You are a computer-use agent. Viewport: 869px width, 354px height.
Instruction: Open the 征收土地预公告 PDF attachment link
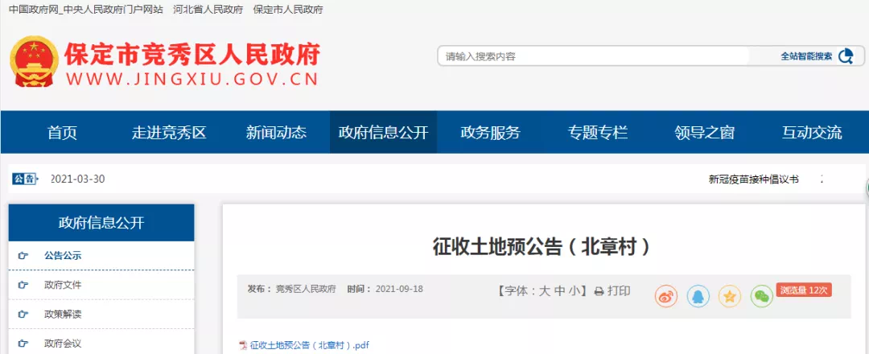coord(309,345)
